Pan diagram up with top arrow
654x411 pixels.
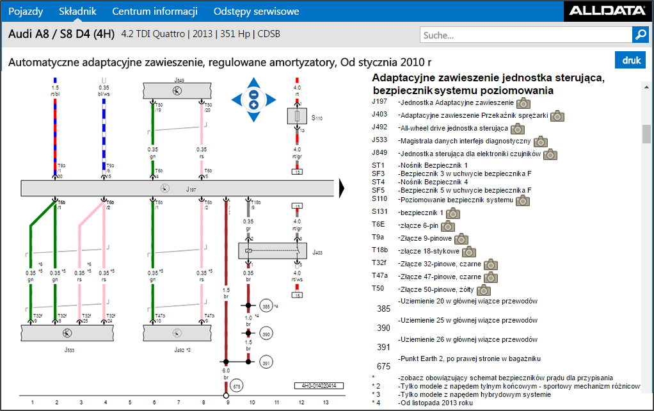click(x=253, y=83)
